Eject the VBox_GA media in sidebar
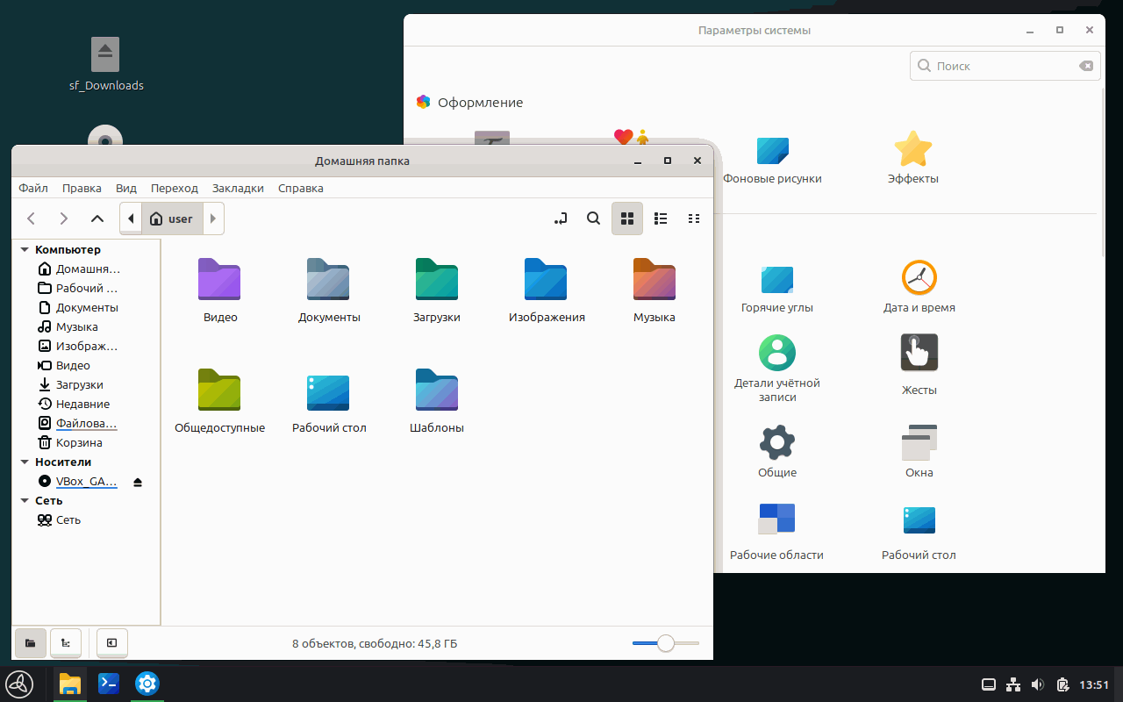The height and width of the screenshot is (702, 1123). (x=138, y=482)
